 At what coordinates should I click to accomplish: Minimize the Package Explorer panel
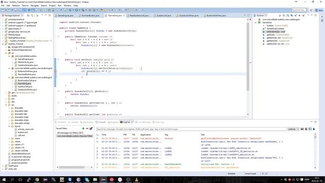click(45, 15)
